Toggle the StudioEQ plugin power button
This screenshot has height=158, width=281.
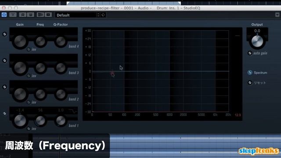pos(4,14)
